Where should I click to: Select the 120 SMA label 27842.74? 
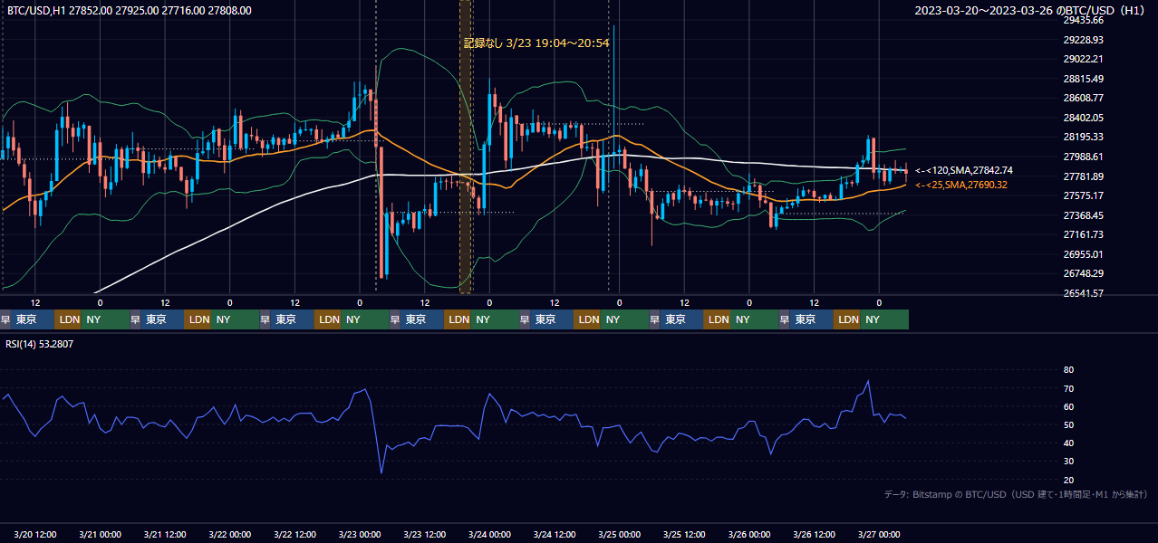tap(964, 170)
